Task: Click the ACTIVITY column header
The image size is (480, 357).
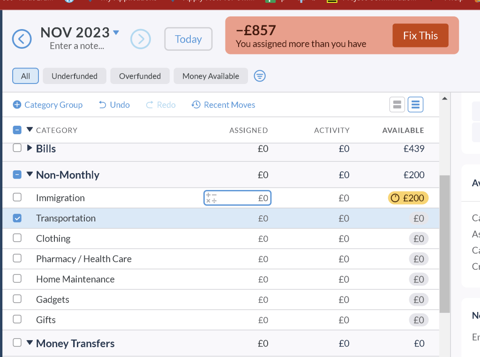Action: (332, 130)
